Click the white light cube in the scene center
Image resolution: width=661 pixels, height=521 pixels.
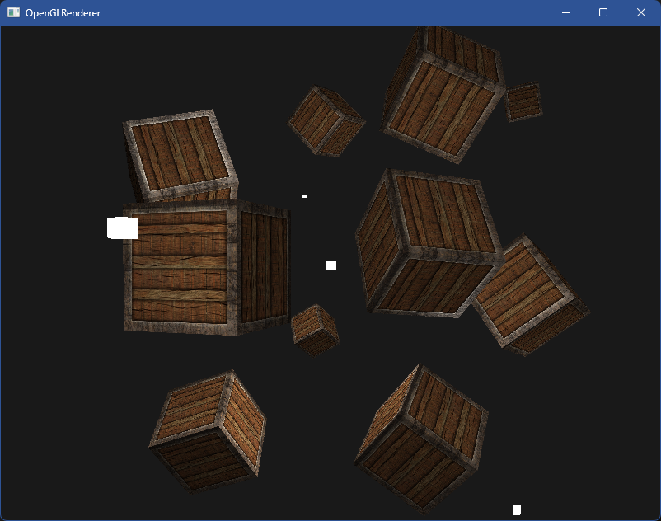coord(331,265)
